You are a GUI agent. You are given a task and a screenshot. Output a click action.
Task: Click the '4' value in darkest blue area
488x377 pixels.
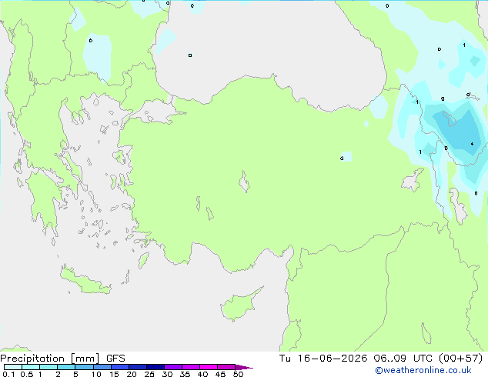pos(472,144)
